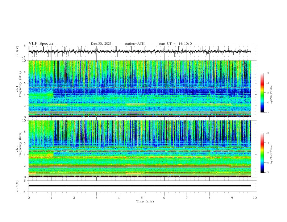Image resolution: width=287 pixels, height=222 pixels.
Task: Click the ch.1 colorbar tick "-3"
Action: pos(267,73)
